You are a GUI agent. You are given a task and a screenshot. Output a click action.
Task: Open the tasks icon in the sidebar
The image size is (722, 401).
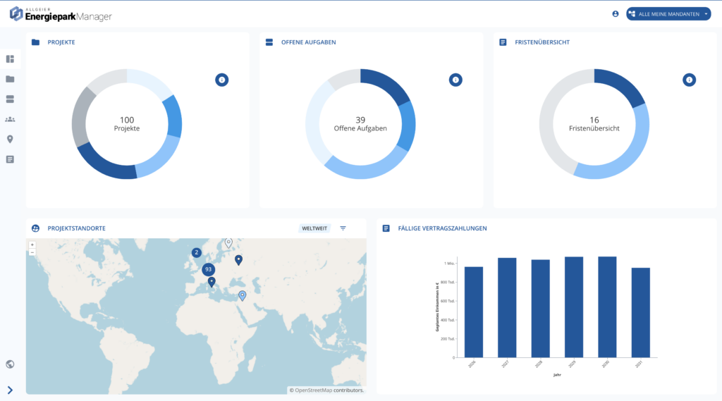pyautogui.click(x=10, y=99)
